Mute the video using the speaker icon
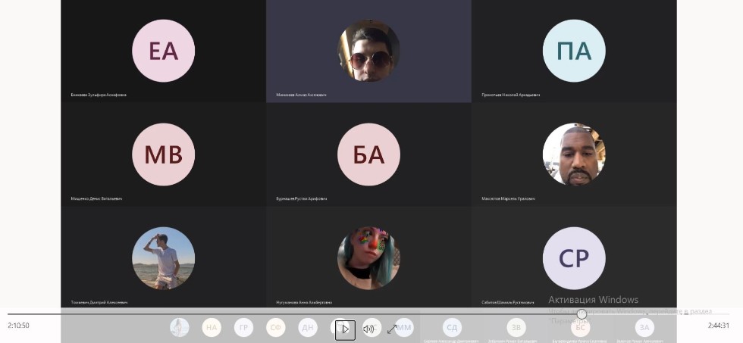The image size is (743, 343). click(x=368, y=329)
